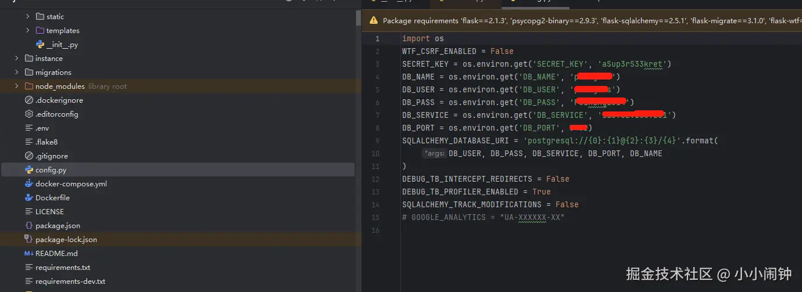Click the Python icon beside __init__.py
802x292 pixels.
tap(40, 45)
